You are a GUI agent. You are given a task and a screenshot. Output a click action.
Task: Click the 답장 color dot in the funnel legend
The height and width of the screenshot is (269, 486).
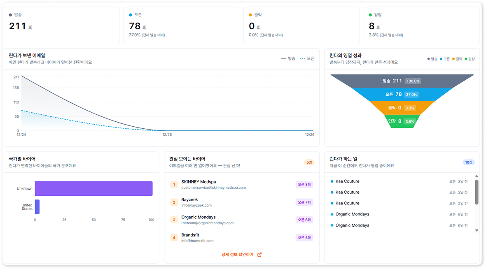(466, 58)
